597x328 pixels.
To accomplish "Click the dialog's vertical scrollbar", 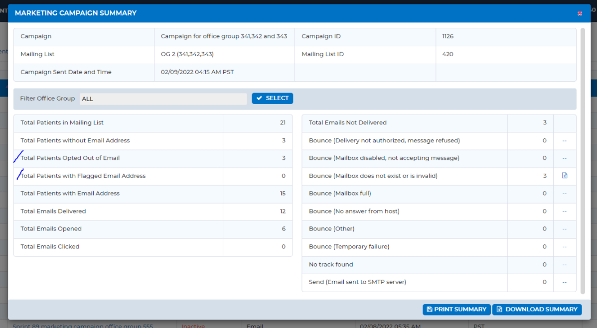I will coord(583,161).
